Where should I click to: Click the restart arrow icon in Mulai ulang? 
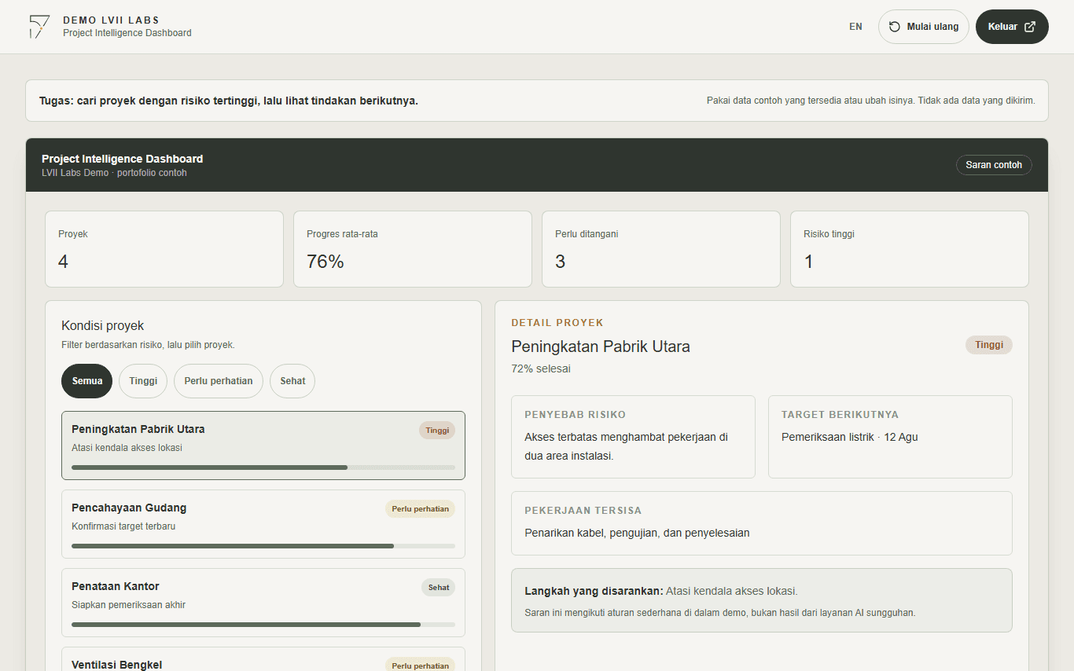pos(895,27)
